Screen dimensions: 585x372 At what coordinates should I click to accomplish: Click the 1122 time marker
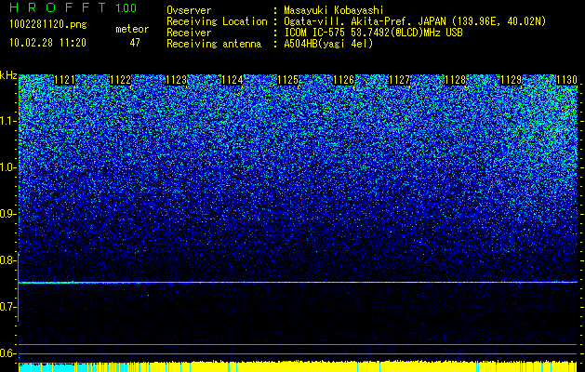point(121,80)
